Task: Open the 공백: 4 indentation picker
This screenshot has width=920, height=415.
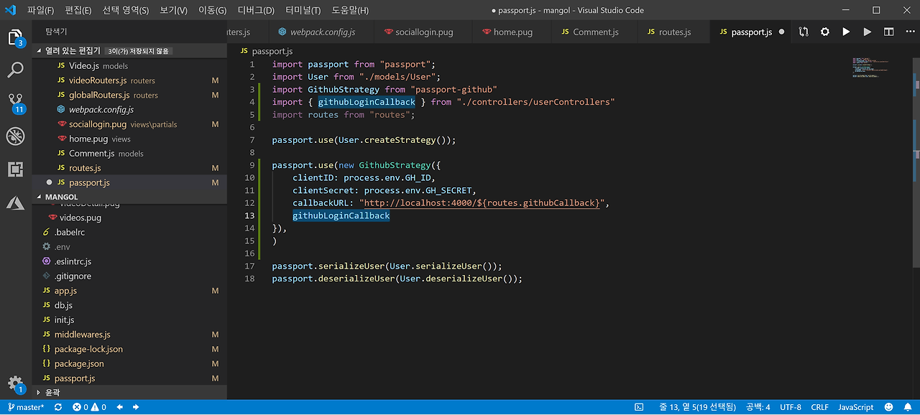Action: tap(758, 407)
